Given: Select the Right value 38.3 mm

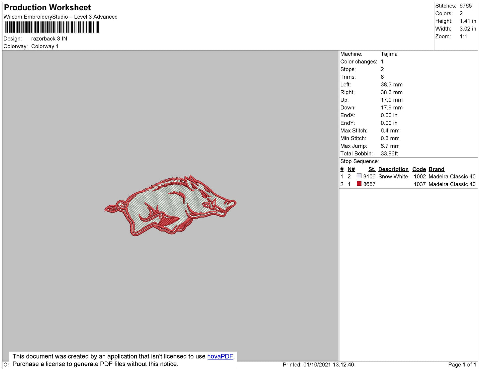Looking at the screenshot, I should [392, 92].
